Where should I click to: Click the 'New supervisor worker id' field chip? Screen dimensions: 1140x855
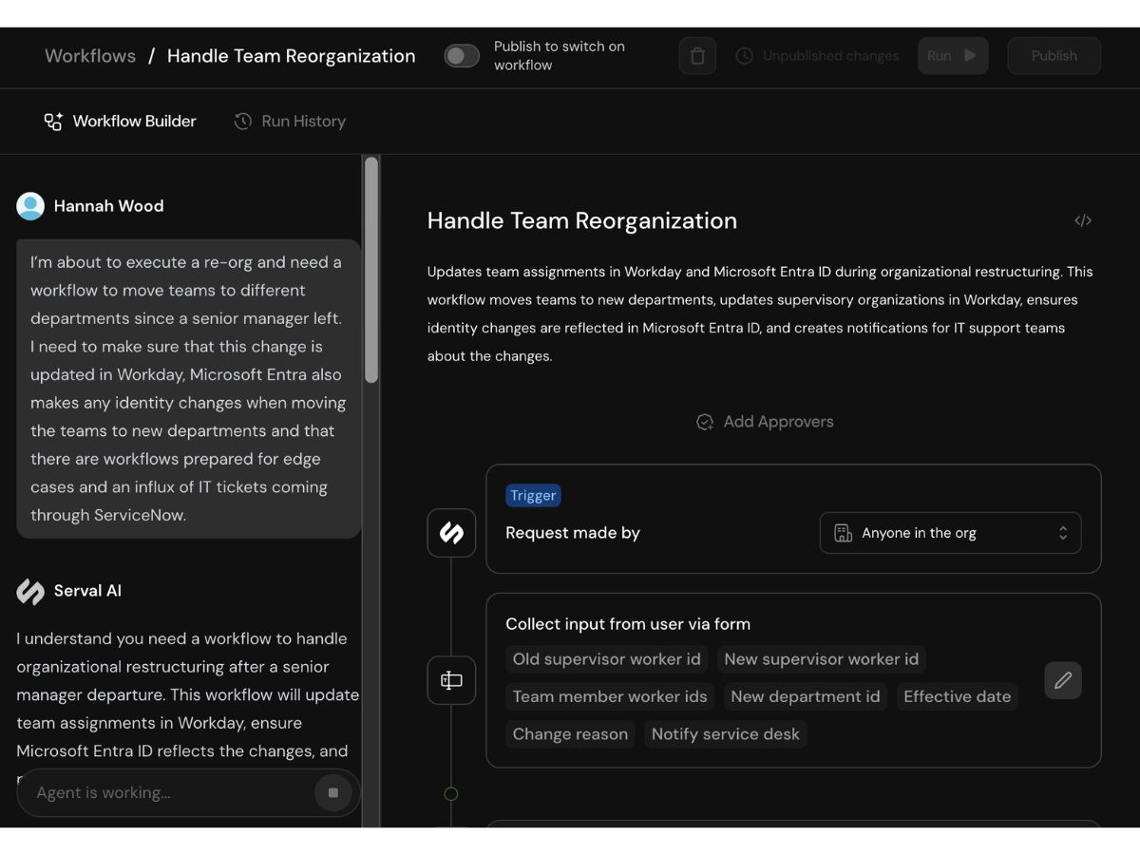[x=822, y=659]
